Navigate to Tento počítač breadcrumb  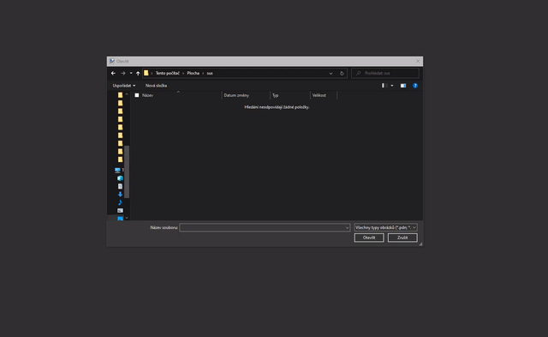click(168, 73)
